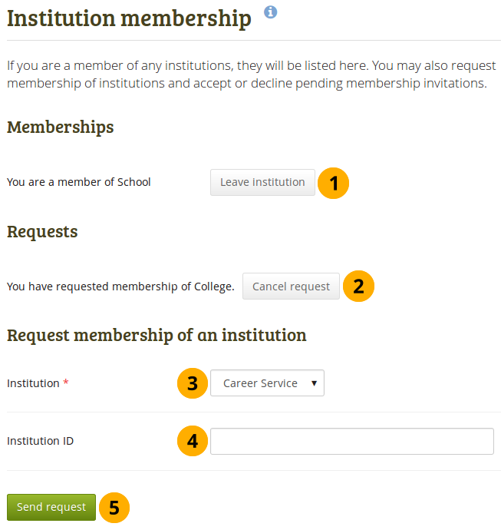Click the Institution field label
This screenshot has width=501, height=530.
coord(33,383)
